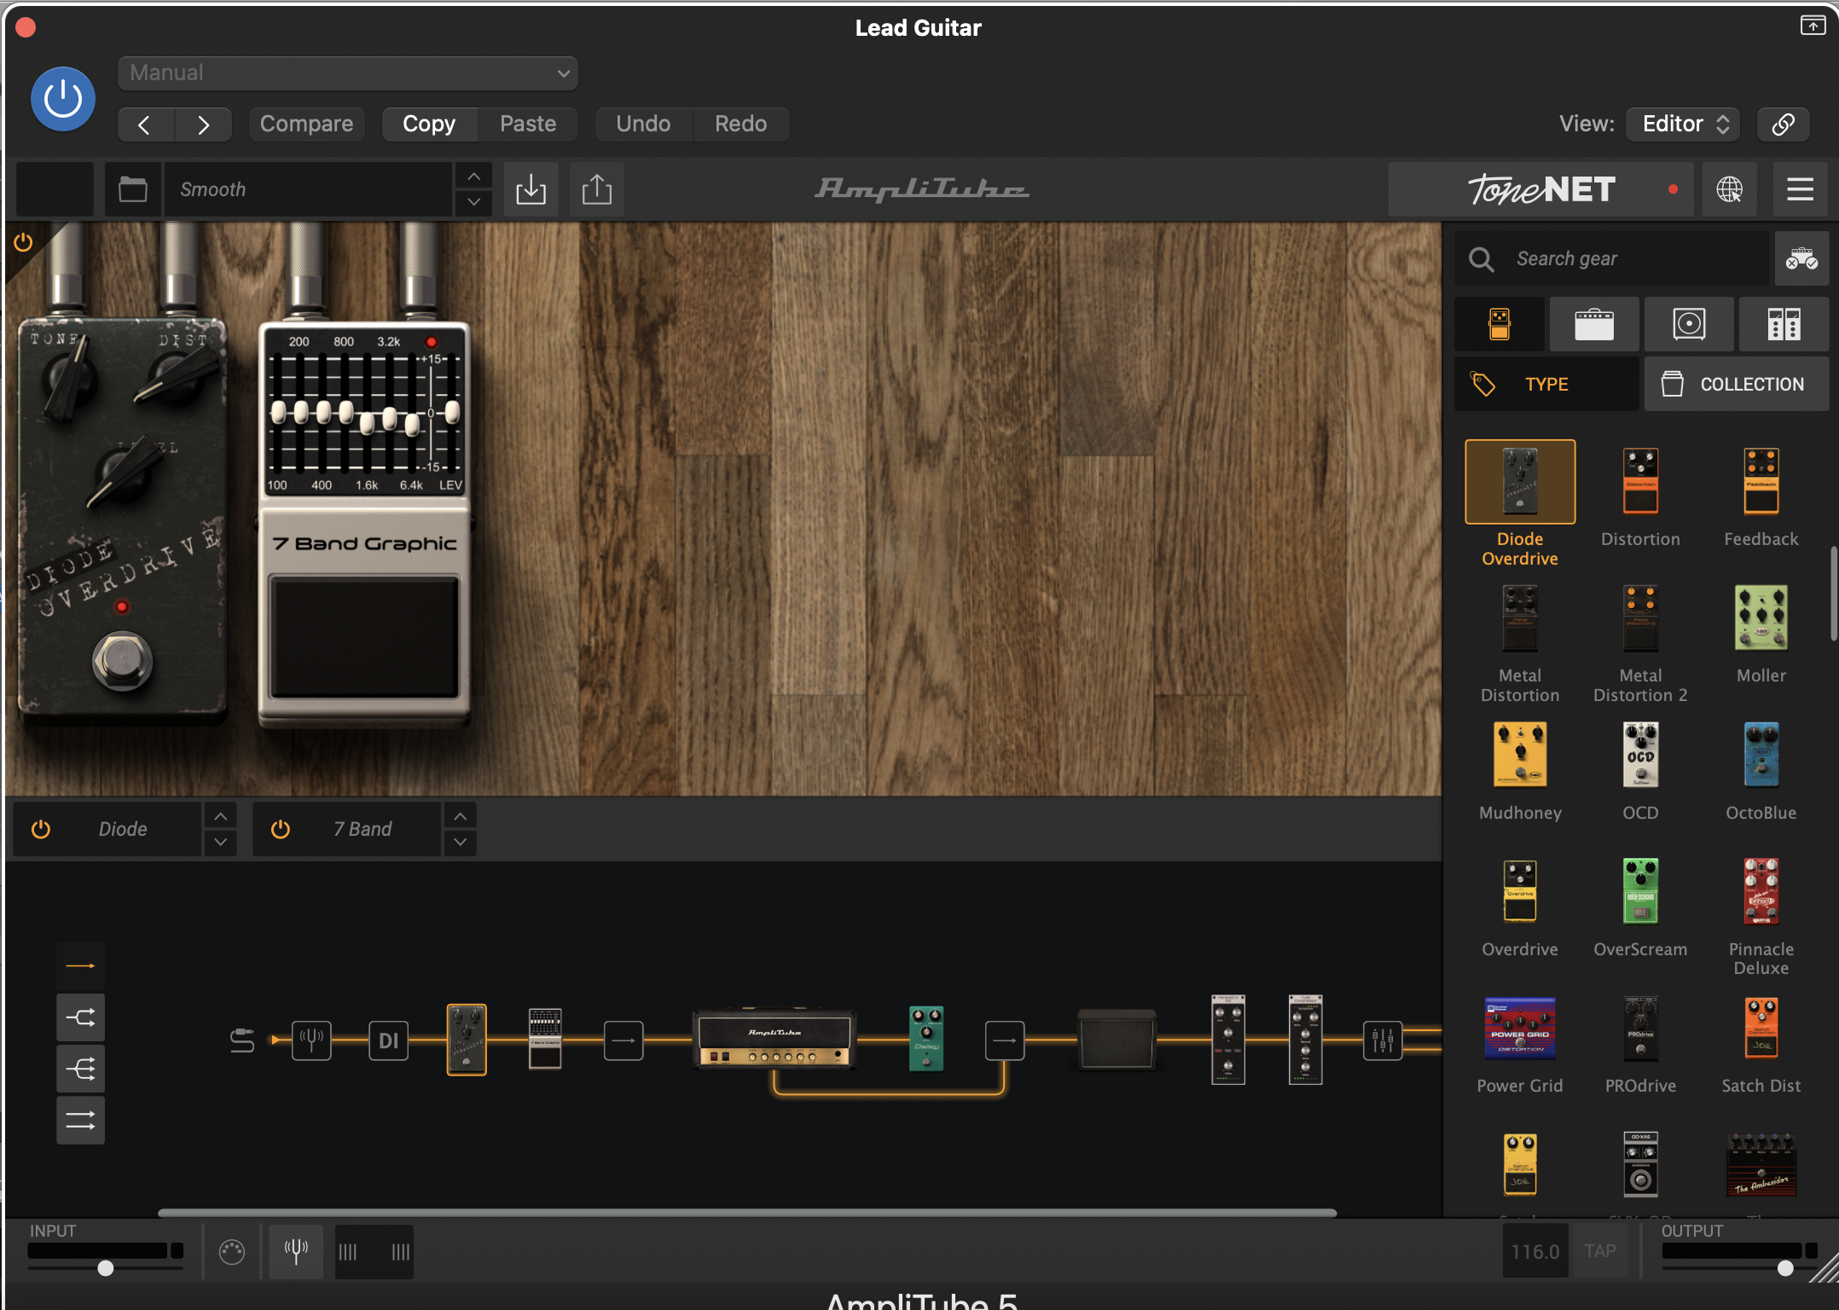Click the link chain icon
1839x1310 pixels.
(x=1784, y=125)
